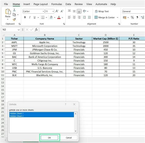
Task: Open the font name Calibri dropdown
Action: [43, 11]
